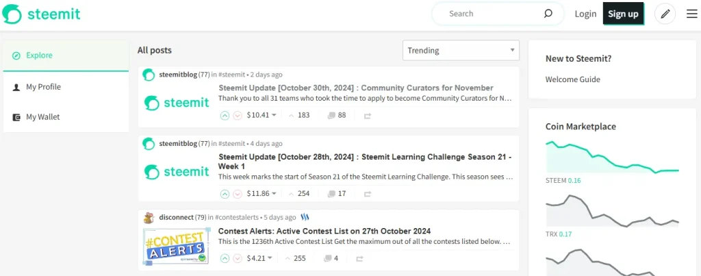Show voters list for 183 votes
The image size is (701, 276).
tap(299, 116)
